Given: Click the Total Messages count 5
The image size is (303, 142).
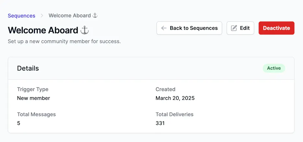Looking at the screenshot, I should click(x=18, y=123).
